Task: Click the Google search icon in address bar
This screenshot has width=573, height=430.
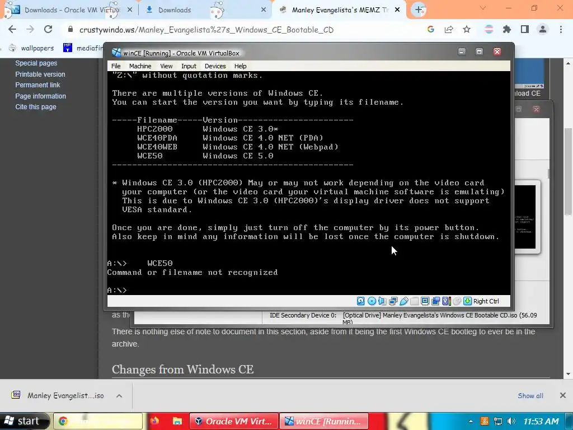Action: (x=431, y=29)
